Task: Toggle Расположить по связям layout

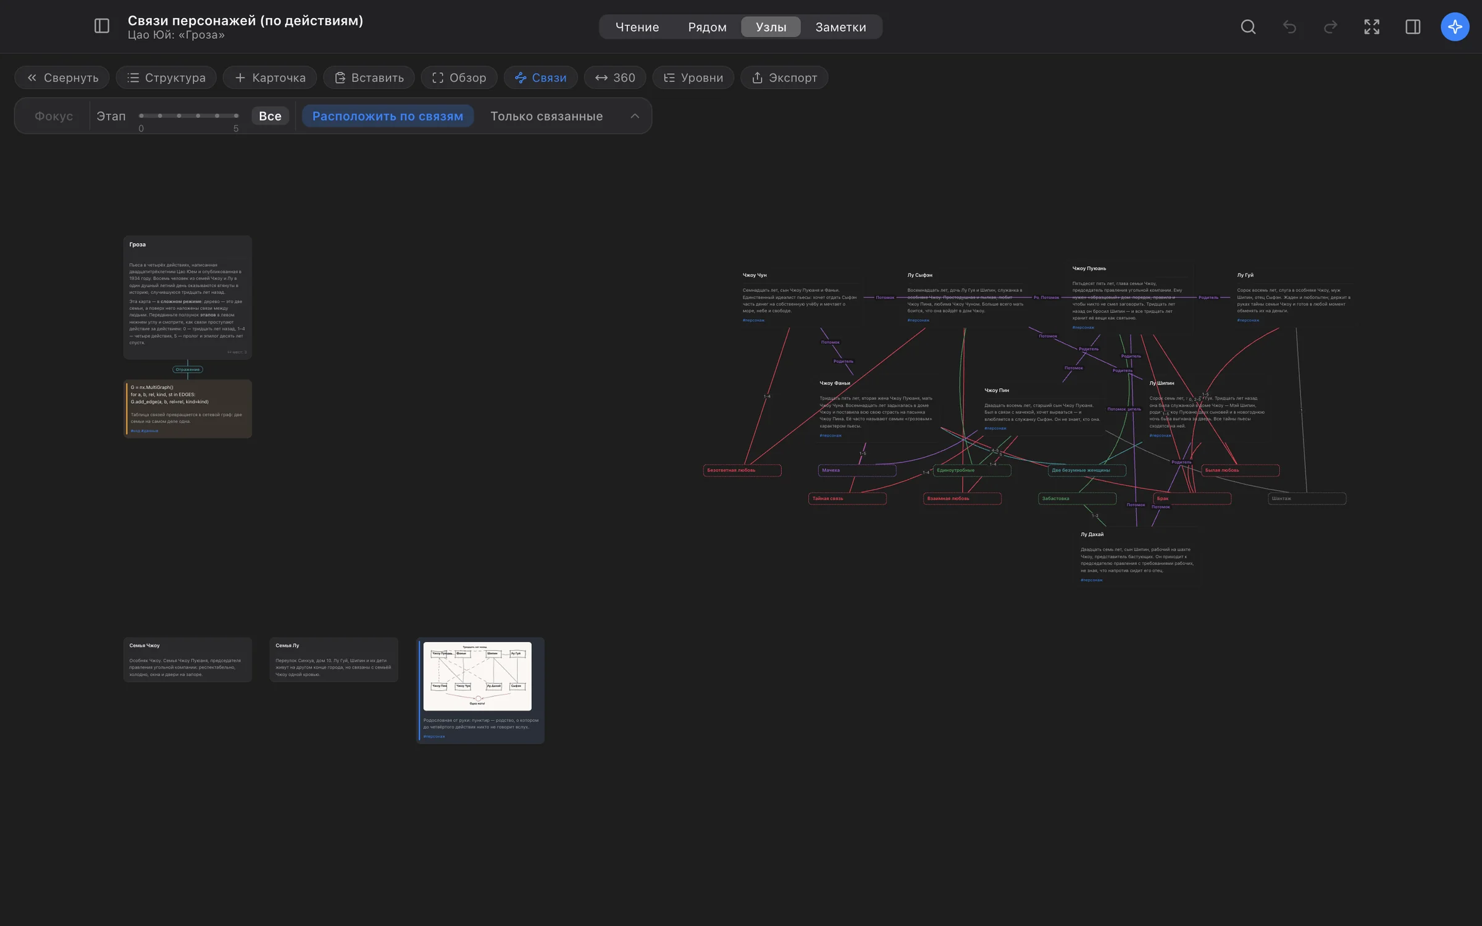Action: [388, 116]
